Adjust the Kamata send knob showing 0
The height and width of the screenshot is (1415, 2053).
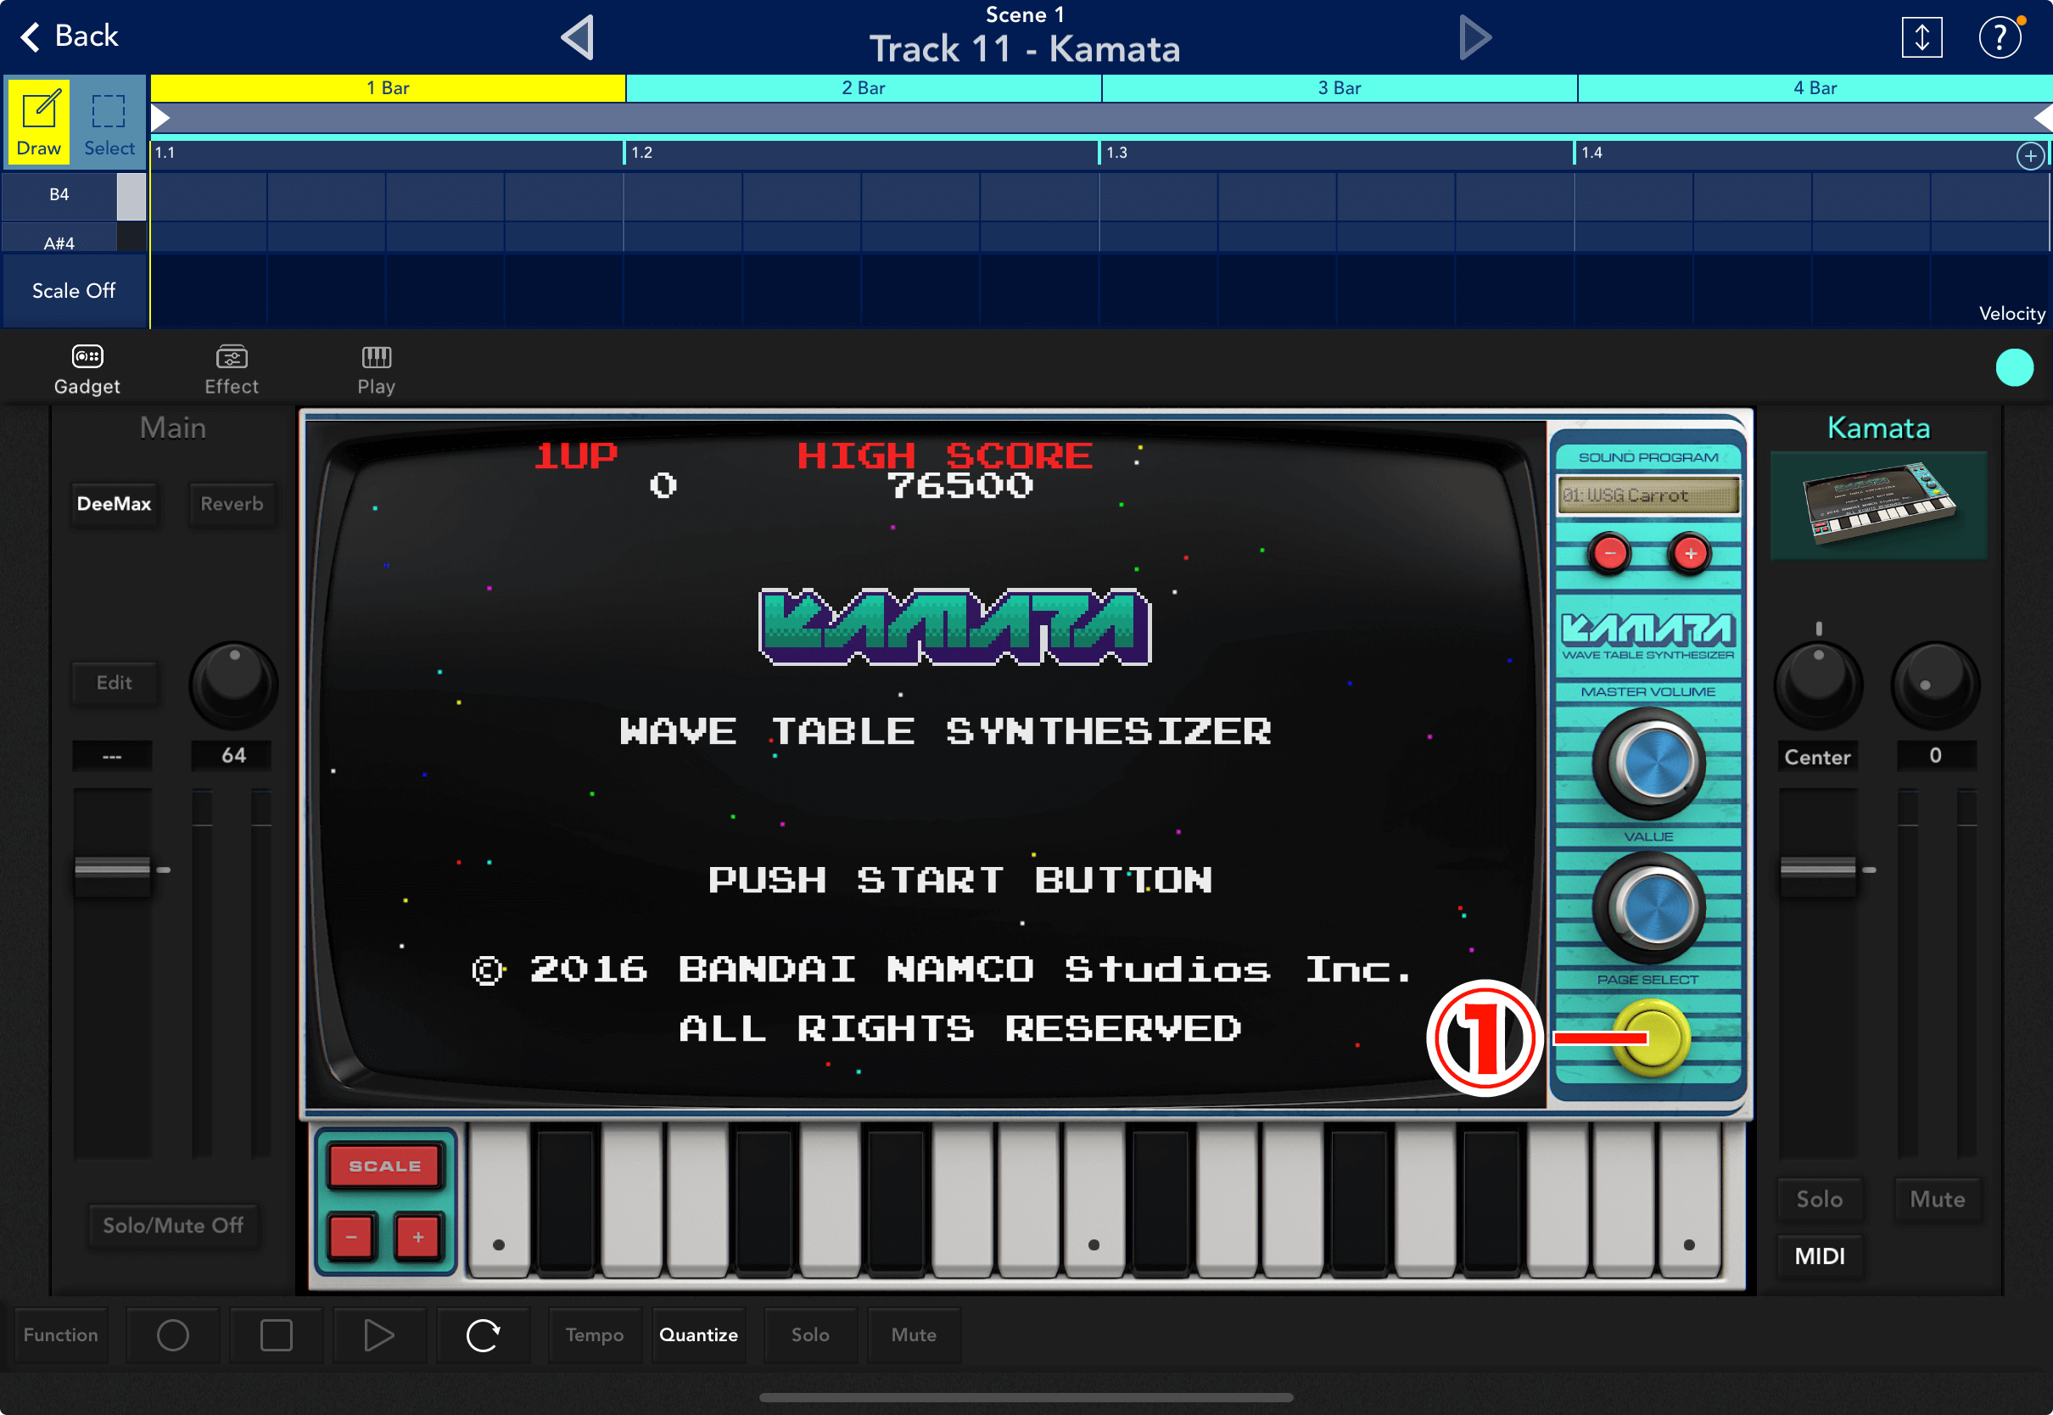point(1935,685)
